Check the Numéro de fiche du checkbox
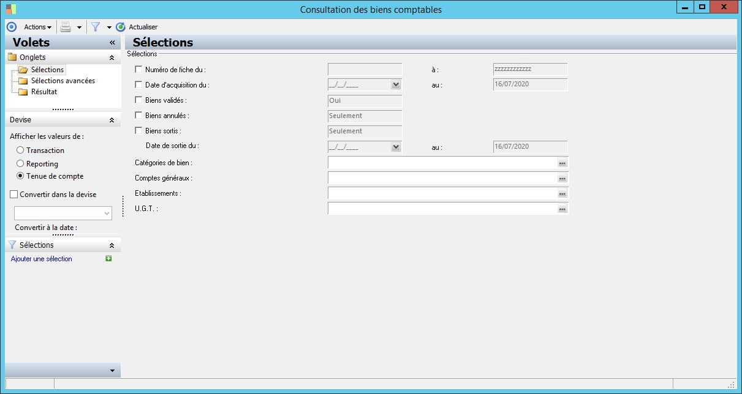 tap(138, 70)
